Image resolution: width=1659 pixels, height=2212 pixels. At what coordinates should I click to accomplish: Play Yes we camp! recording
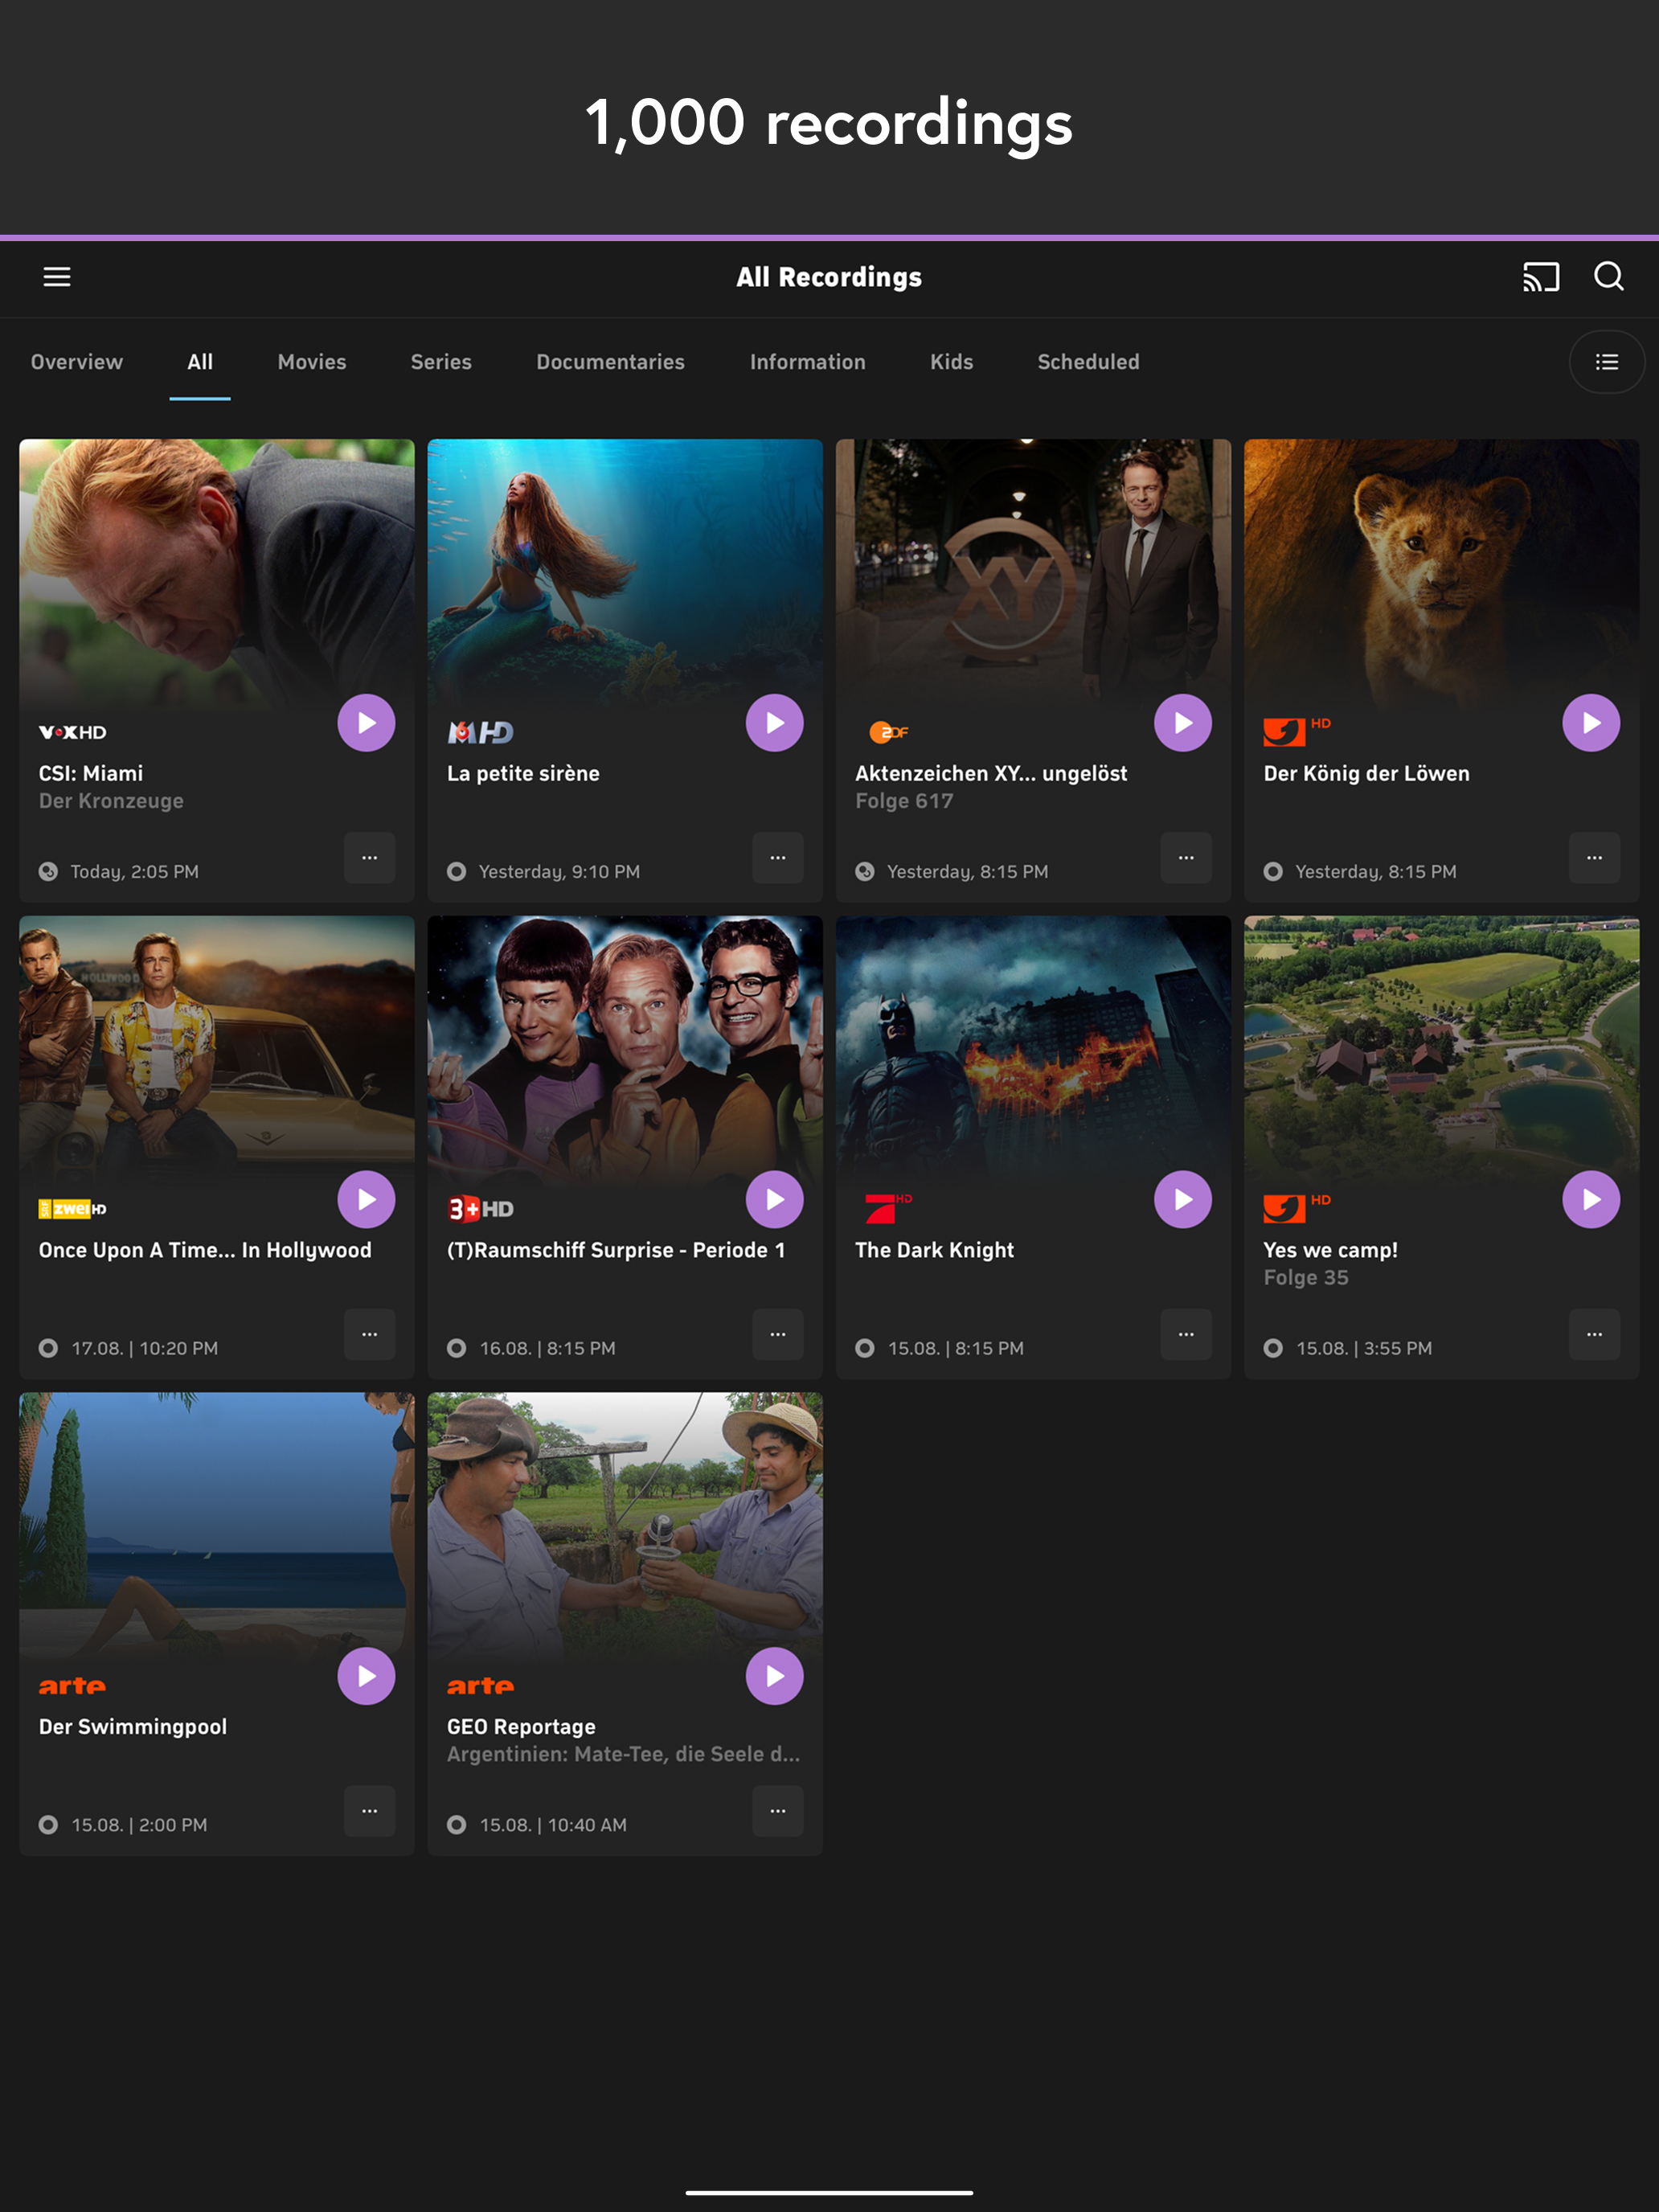(1591, 1200)
